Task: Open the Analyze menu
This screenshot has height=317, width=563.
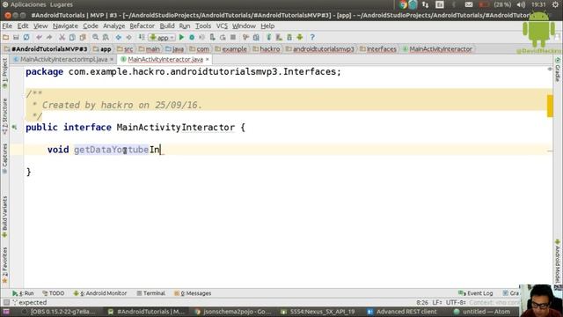Action: 113,26
